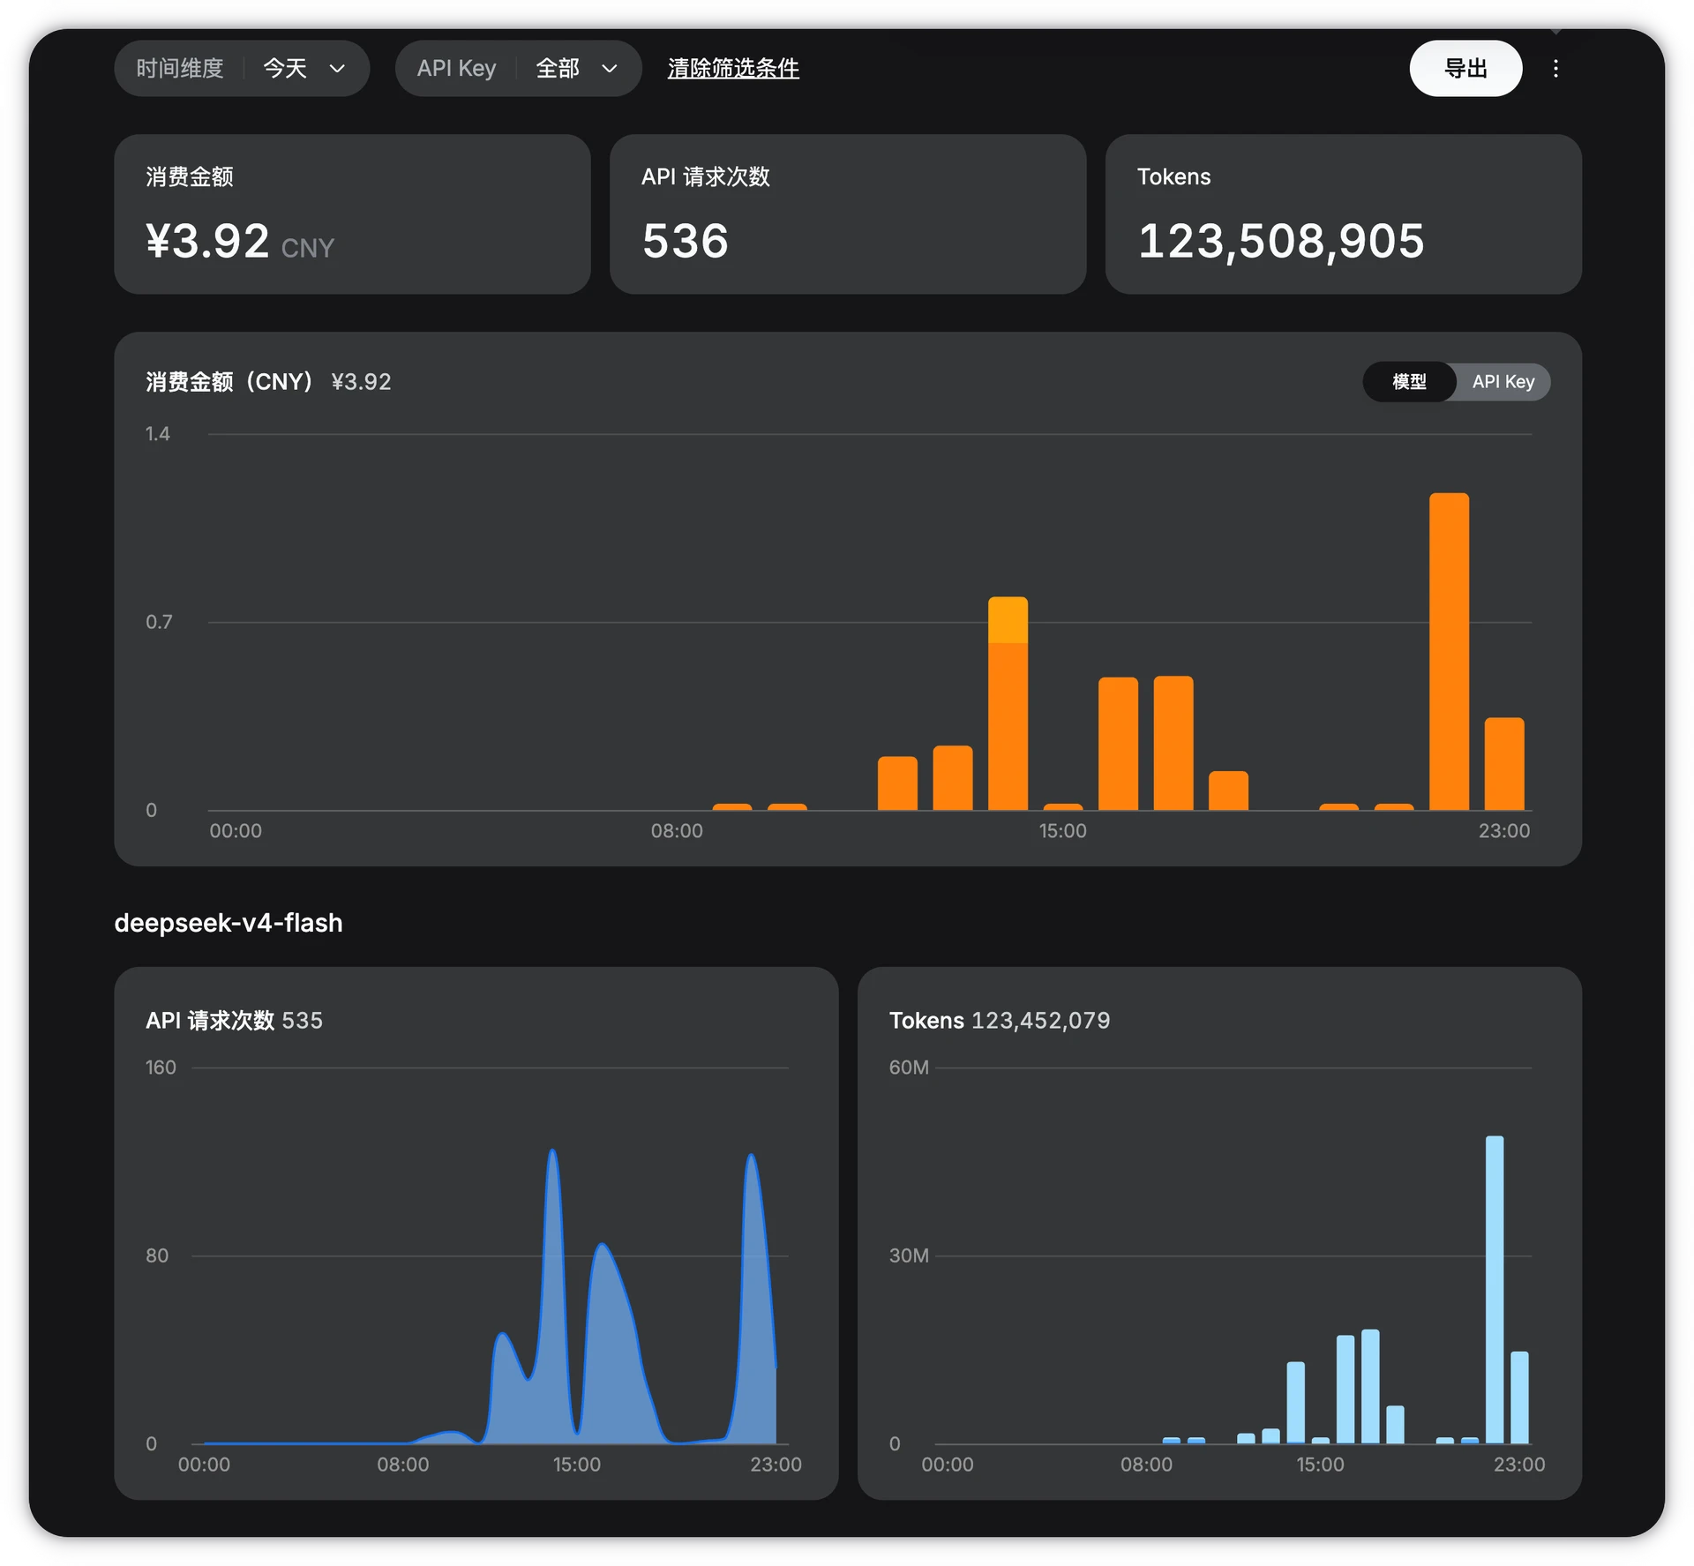Click the Tokens 123,452,079 chart title
The width and height of the screenshot is (1694, 1566).
1000,1021
